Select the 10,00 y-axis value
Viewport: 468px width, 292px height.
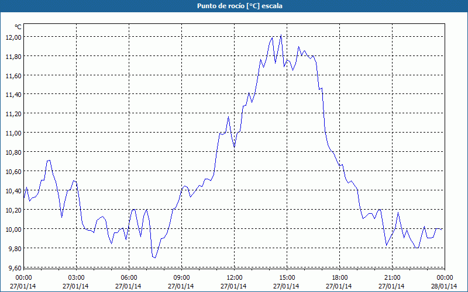tap(13, 230)
